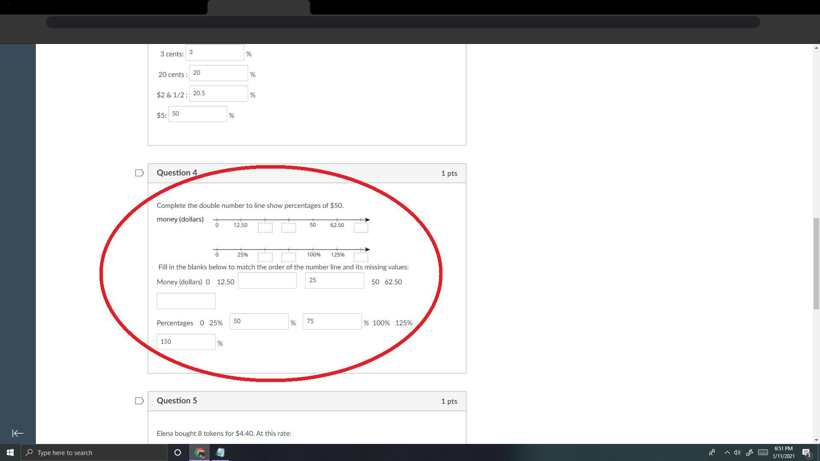820x461 pixels.
Task: Flag Question 5 with the bookmark icon
Action: click(x=139, y=401)
